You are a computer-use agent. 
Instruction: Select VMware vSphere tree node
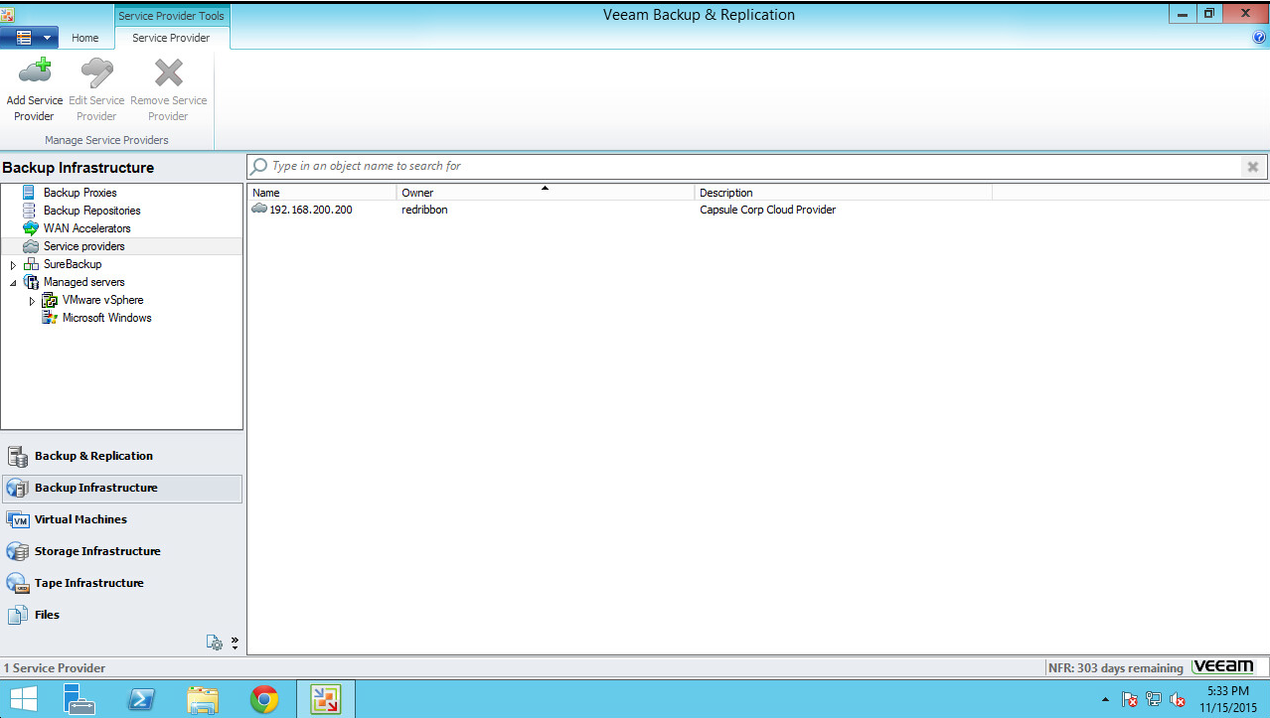(x=103, y=300)
